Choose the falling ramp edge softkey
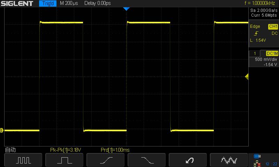 point(146,160)
